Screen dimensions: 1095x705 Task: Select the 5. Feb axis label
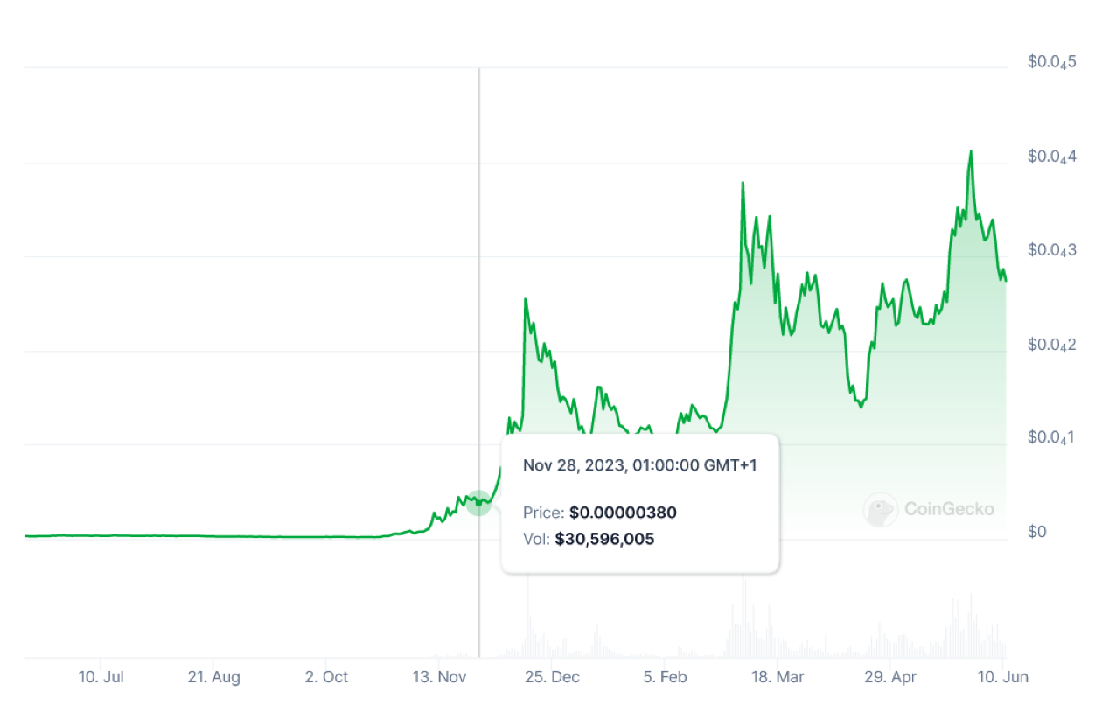(665, 677)
